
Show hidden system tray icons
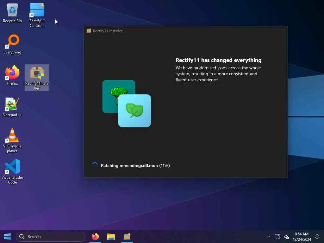tap(268, 237)
